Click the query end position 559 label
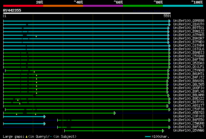The image size is (206, 139). click(x=166, y=16)
